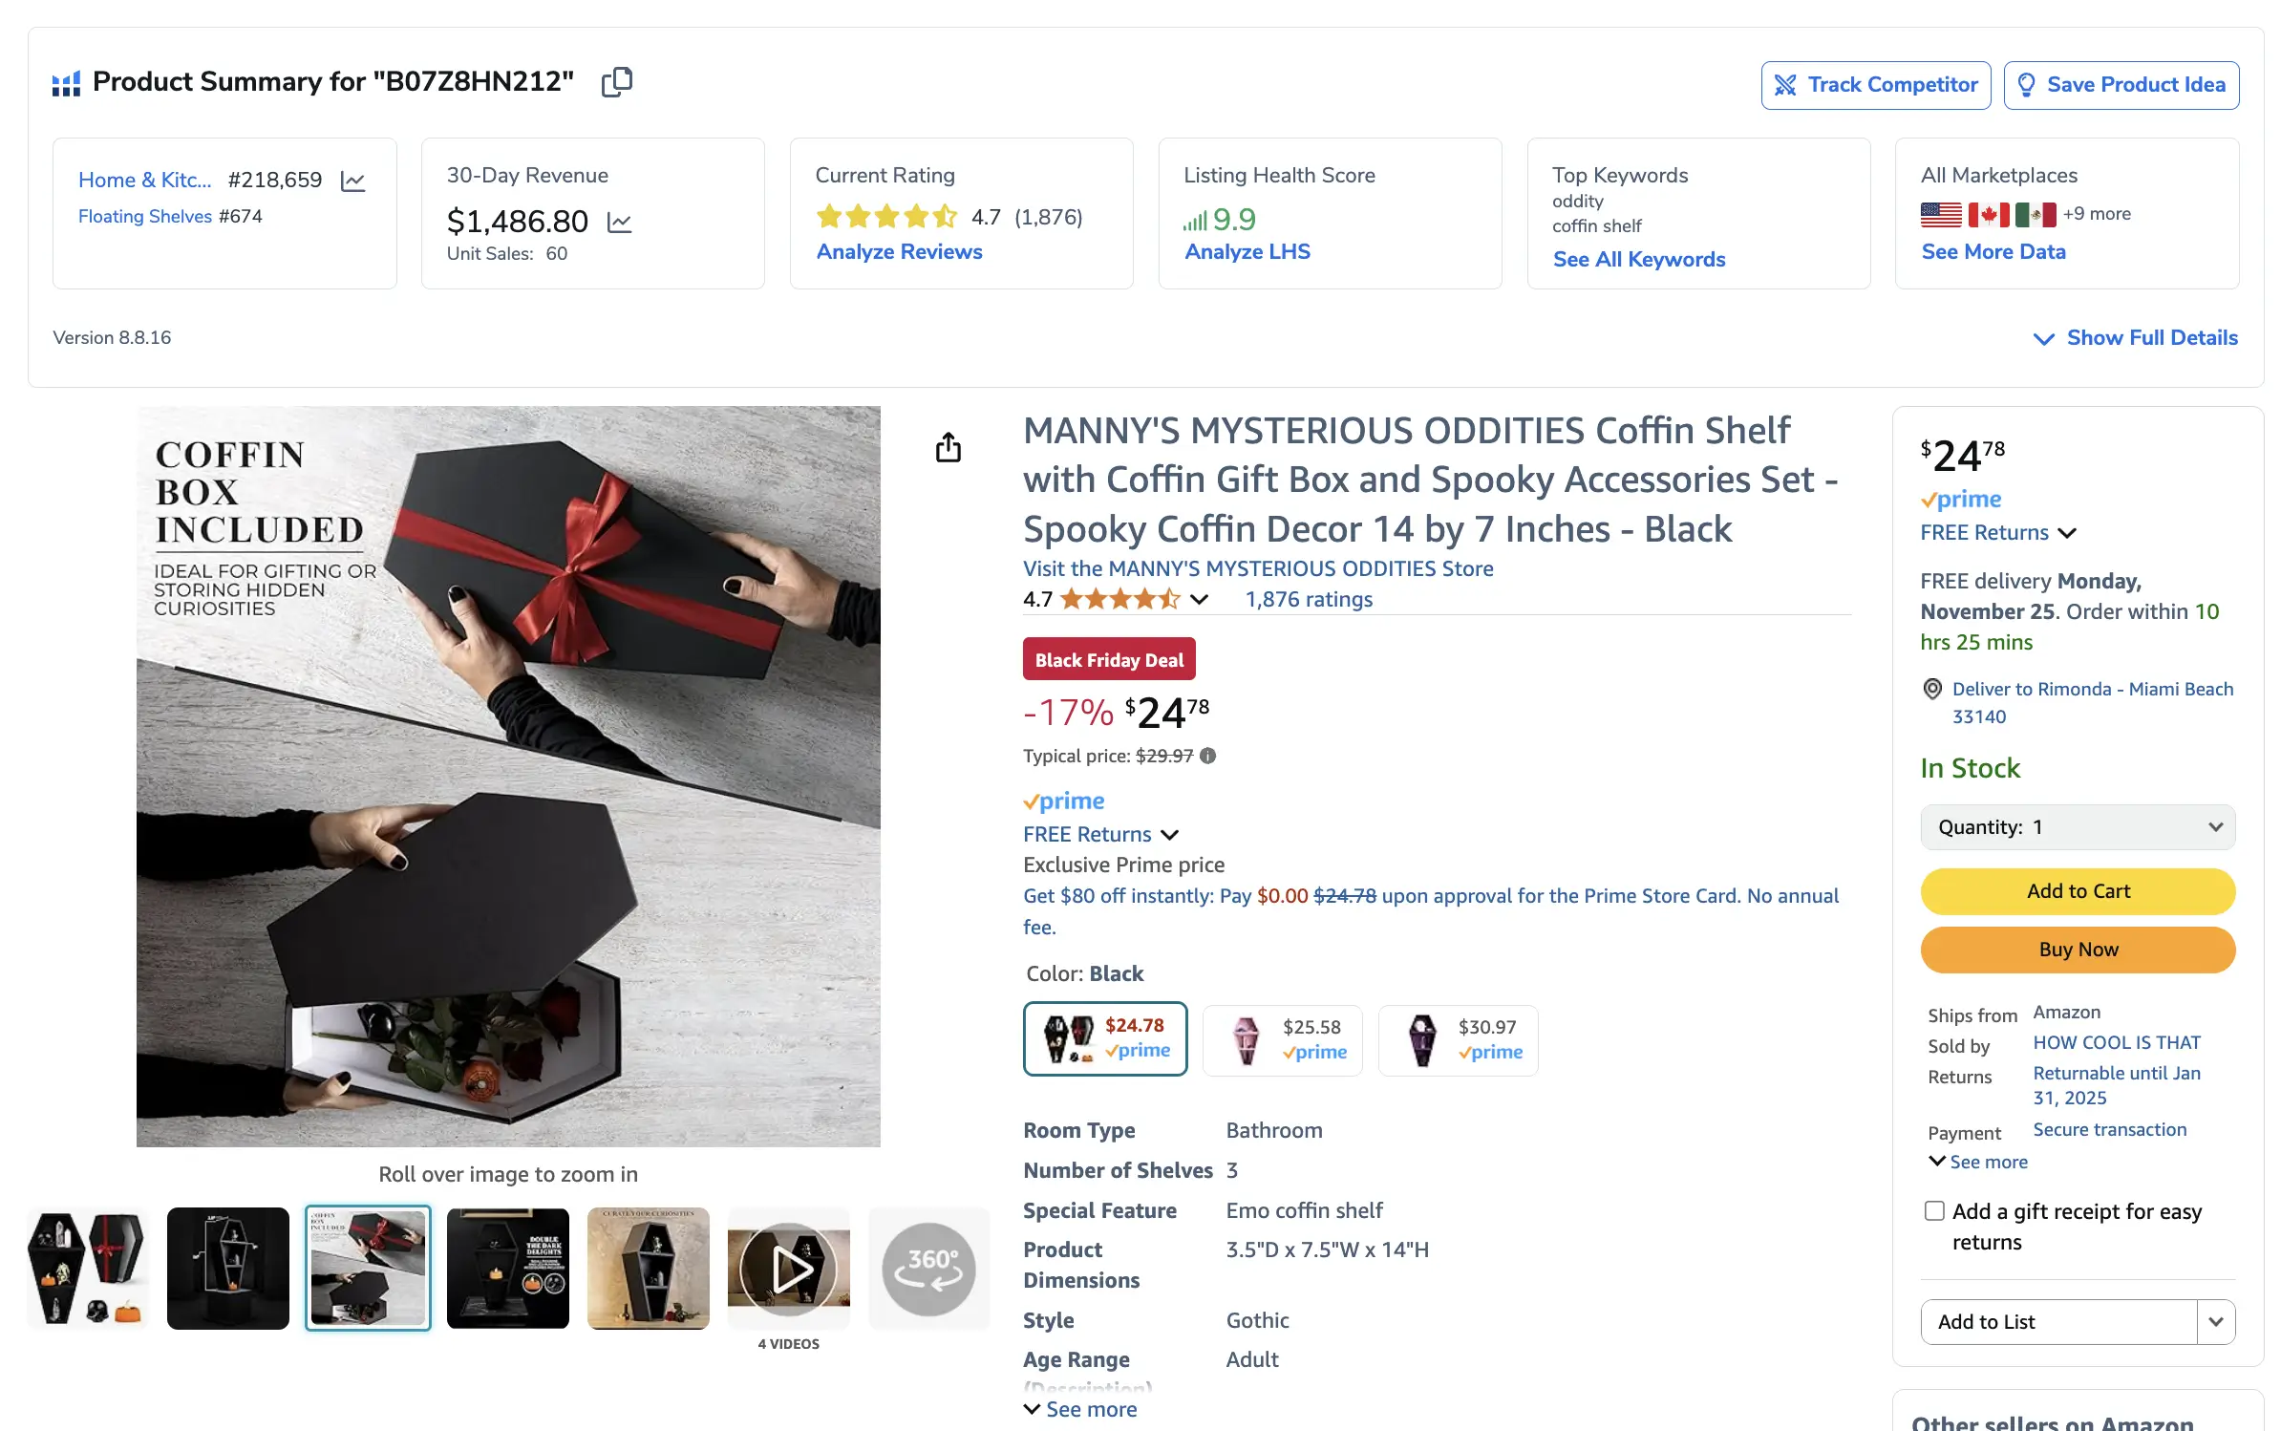Expand the Quantity selector dropdown
This screenshot has width=2281, height=1431.
point(2078,826)
